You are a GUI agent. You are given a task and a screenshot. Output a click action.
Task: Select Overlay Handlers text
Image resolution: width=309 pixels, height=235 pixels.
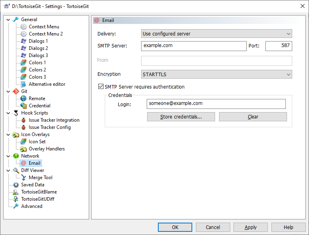[47, 149]
